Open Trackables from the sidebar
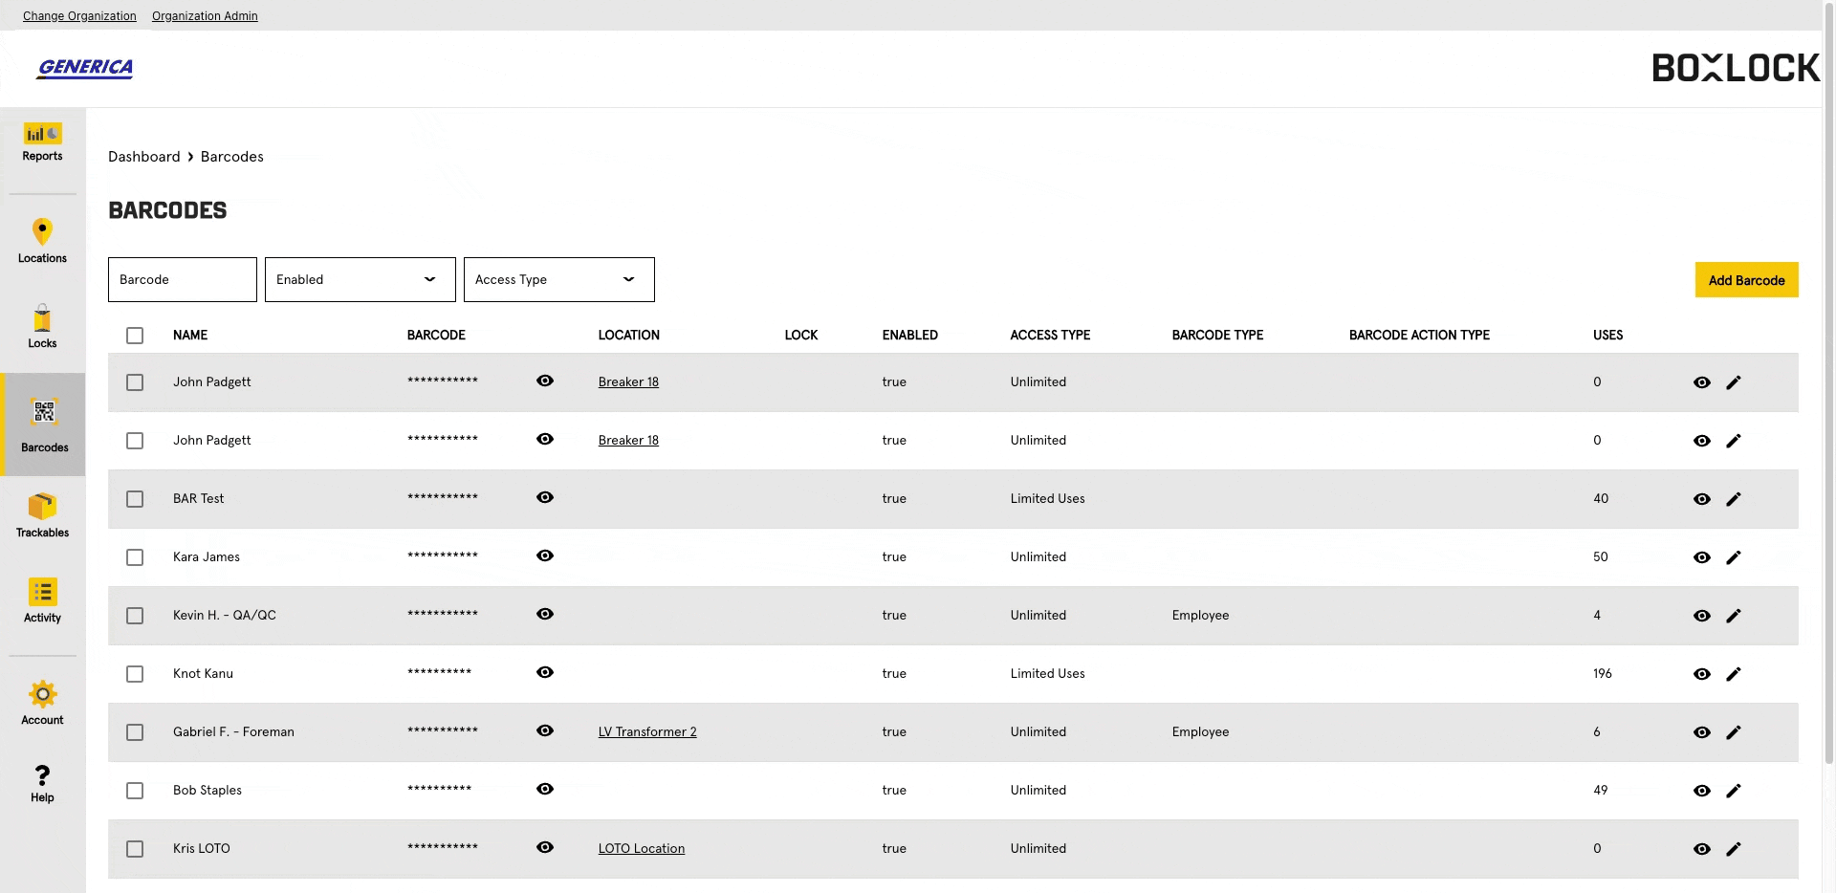 click(42, 507)
